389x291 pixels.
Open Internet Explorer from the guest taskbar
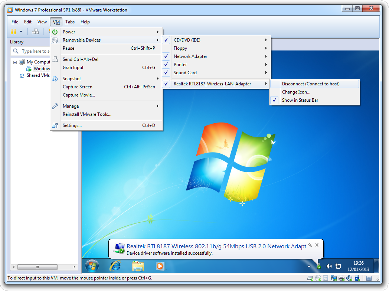(115, 266)
